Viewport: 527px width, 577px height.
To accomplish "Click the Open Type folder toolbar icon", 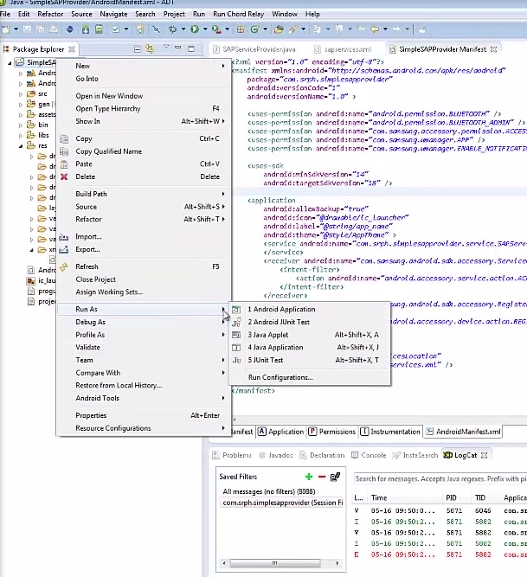I will pos(279,29).
